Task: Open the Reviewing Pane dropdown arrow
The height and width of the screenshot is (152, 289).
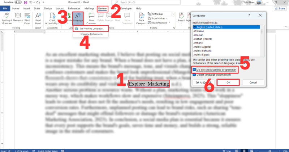Action: pyautogui.click(x=169, y=23)
